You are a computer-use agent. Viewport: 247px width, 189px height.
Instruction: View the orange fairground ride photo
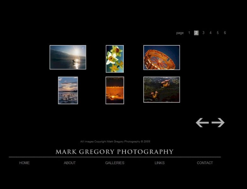pyautogui.click(x=162, y=58)
